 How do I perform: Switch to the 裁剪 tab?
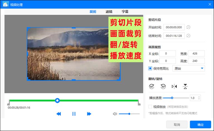[93, 12]
